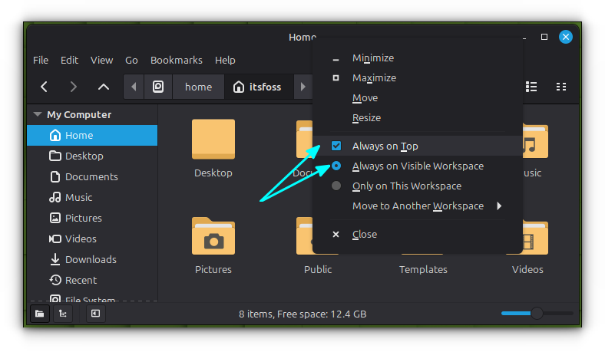605x352 pixels.
Task: Go up to parent folder
Action: click(104, 87)
